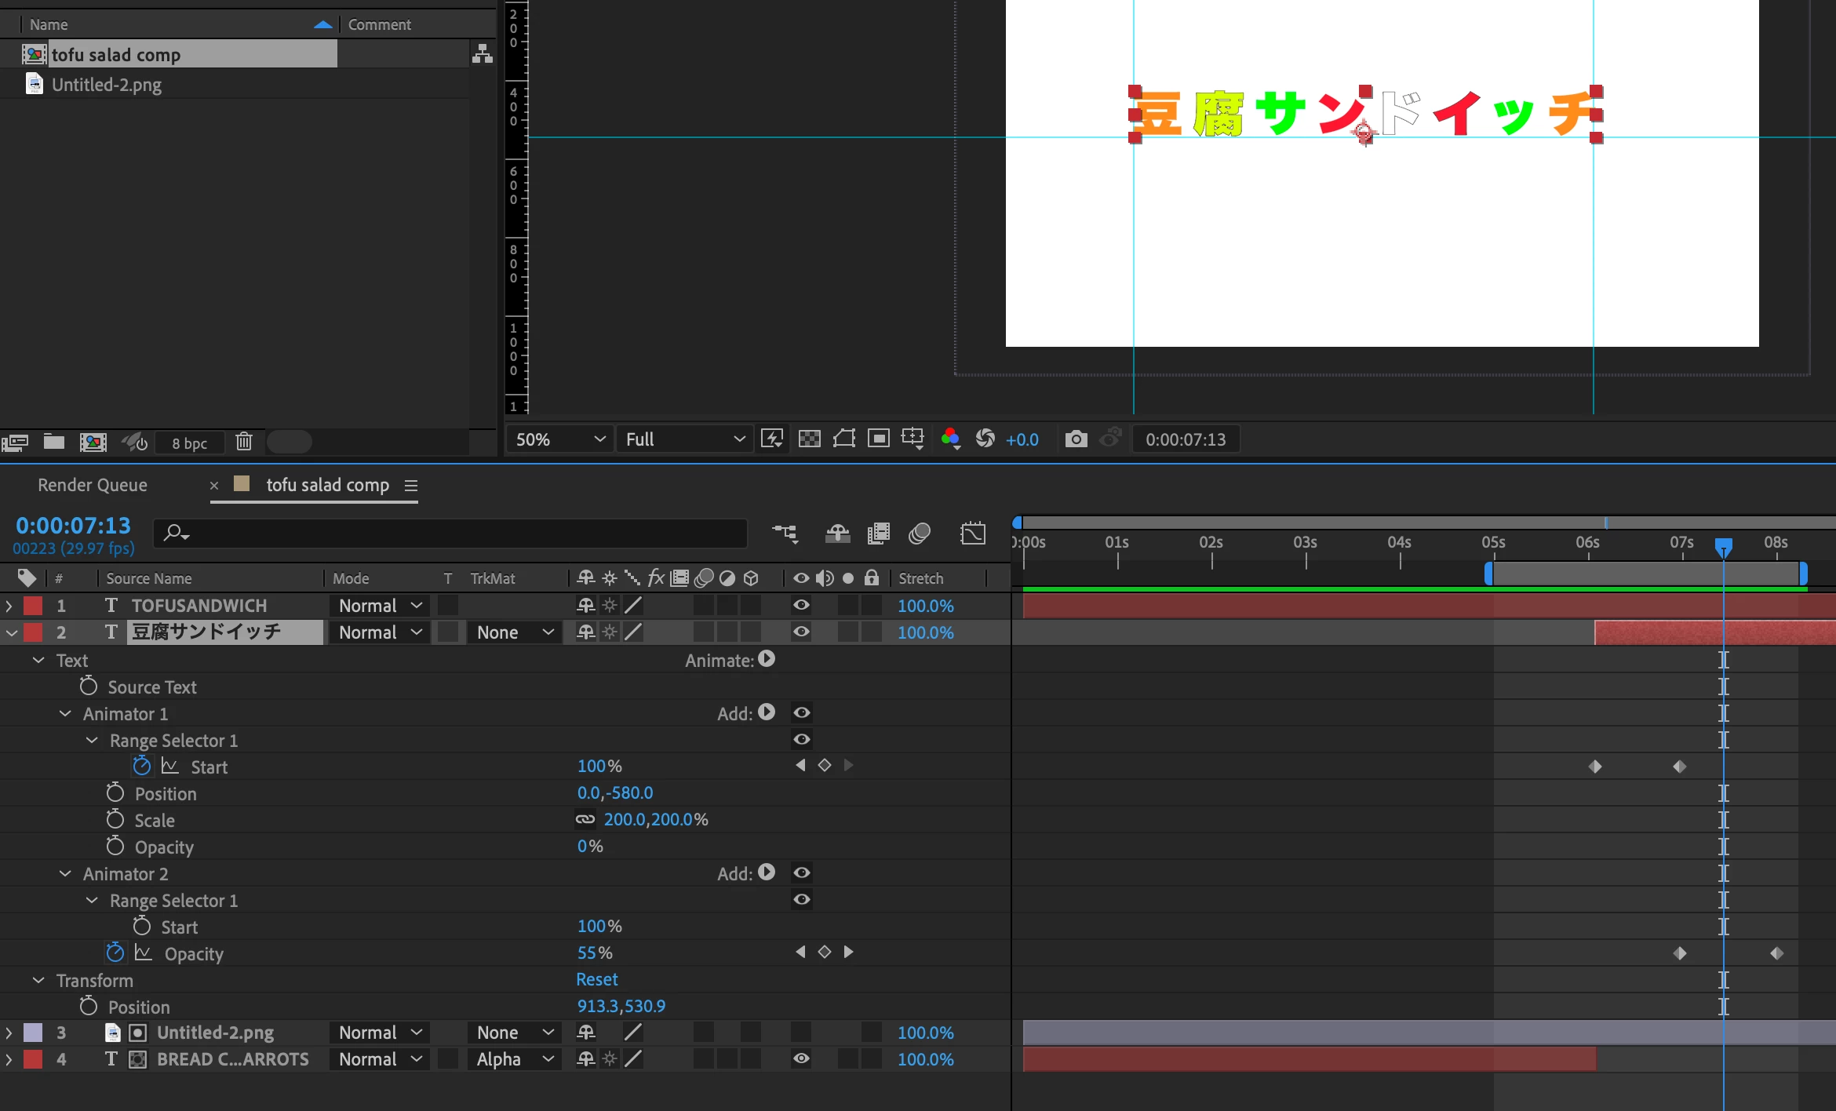Click the delete trash icon in Project panel
1836x1111 pixels.
[x=244, y=442]
